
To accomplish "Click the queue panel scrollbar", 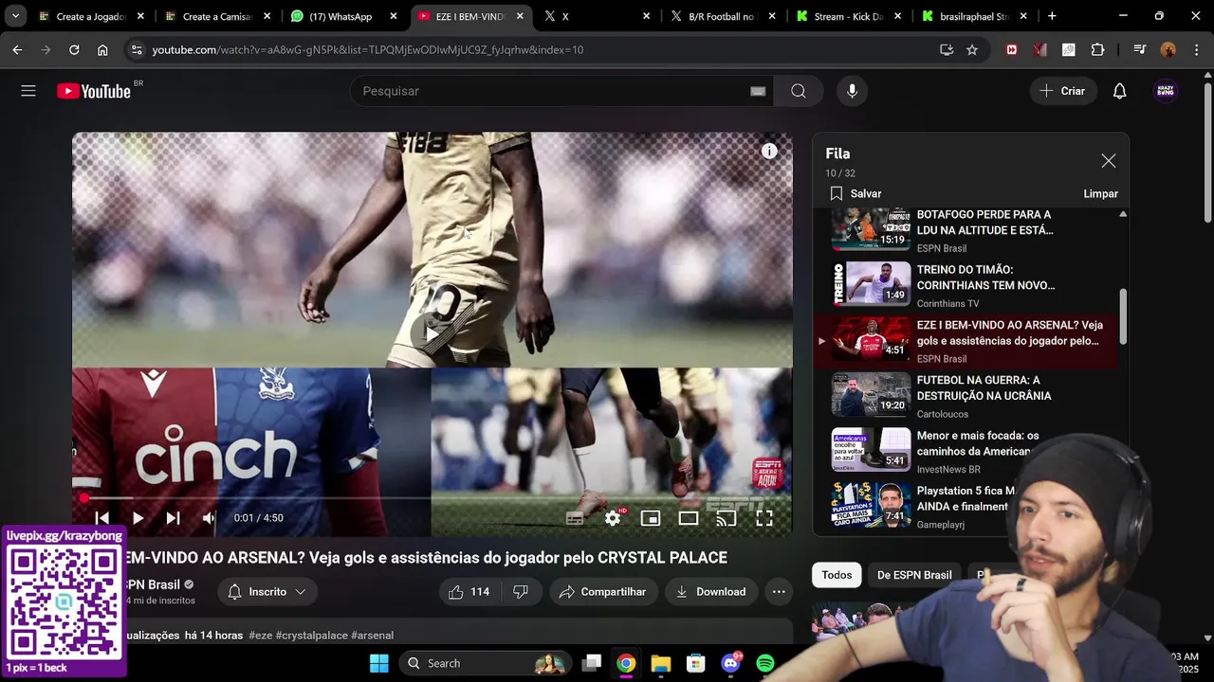I will tap(1123, 317).
